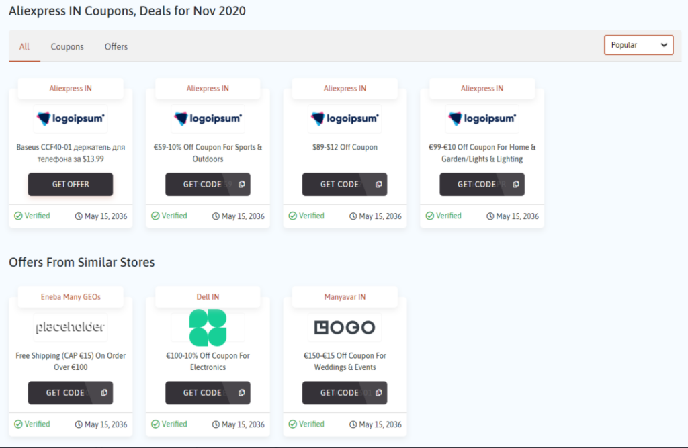Get code for Home & Garden/Lights coupon
Screen dimensions: 688x448
[x=482, y=184]
